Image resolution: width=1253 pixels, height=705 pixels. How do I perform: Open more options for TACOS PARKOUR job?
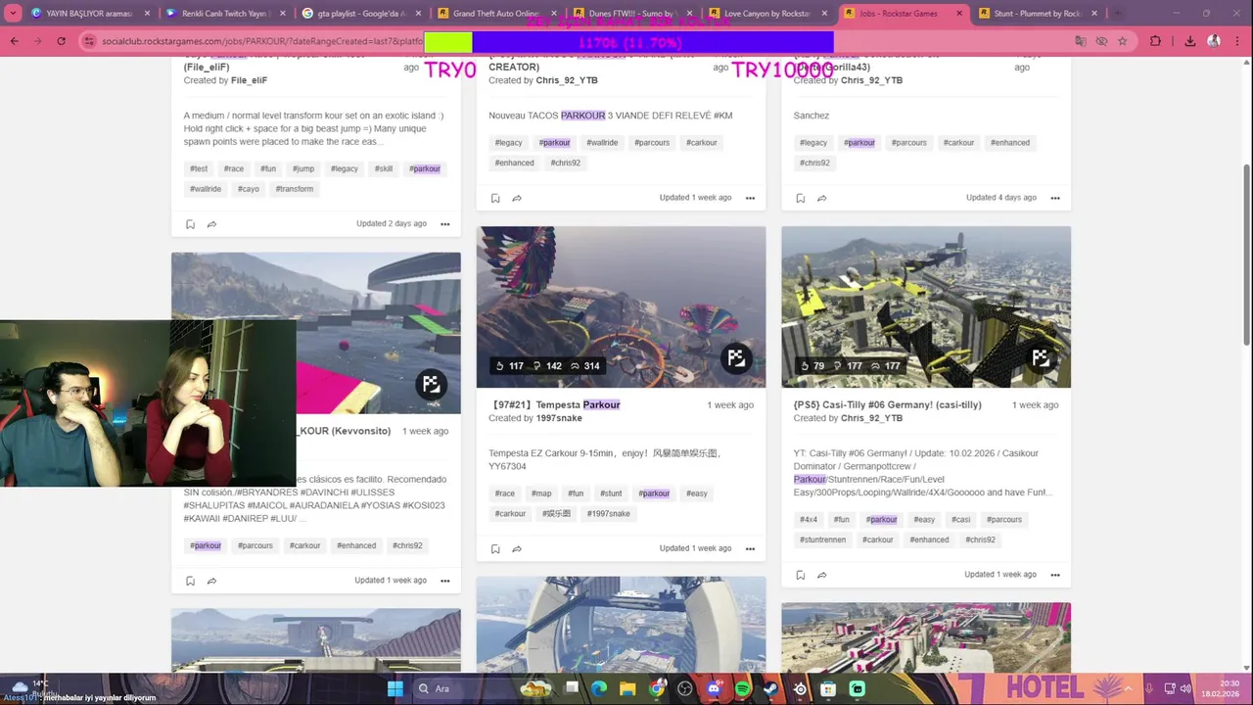pyautogui.click(x=750, y=198)
